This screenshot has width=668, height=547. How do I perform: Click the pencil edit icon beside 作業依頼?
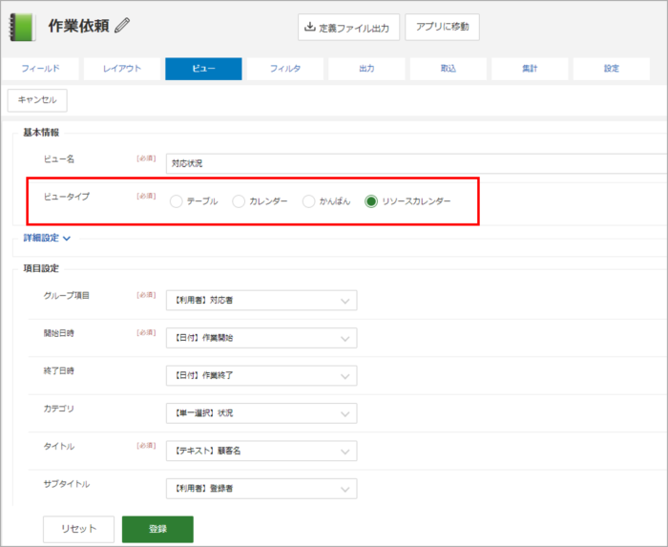pyautogui.click(x=122, y=26)
